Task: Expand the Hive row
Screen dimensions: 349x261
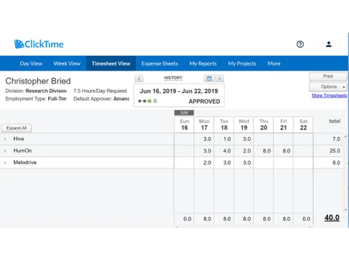Action: tap(5, 139)
